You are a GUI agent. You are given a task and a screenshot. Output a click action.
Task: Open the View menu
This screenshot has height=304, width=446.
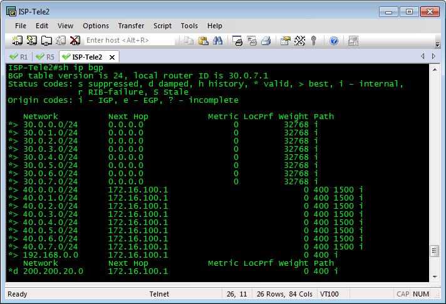point(65,26)
